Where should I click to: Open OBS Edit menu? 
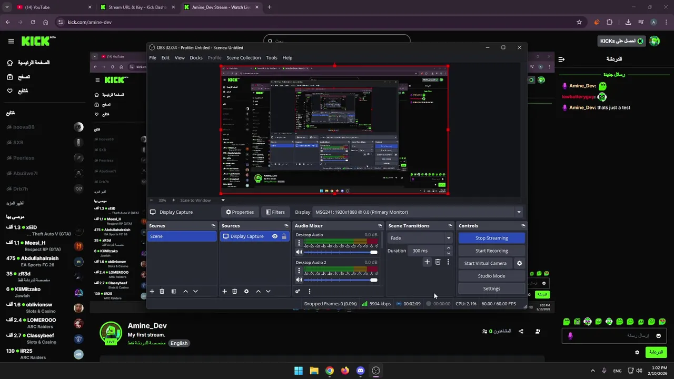[165, 58]
